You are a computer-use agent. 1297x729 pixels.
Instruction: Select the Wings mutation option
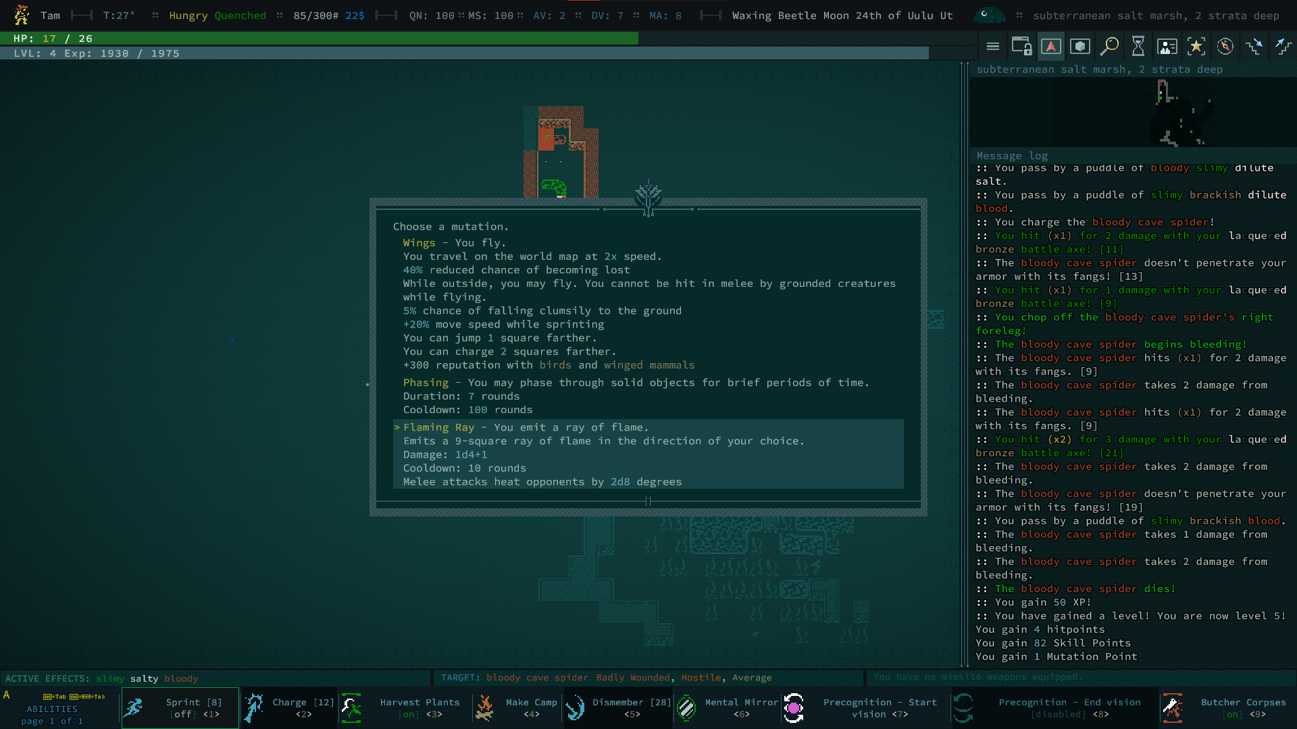coord(419,243)
